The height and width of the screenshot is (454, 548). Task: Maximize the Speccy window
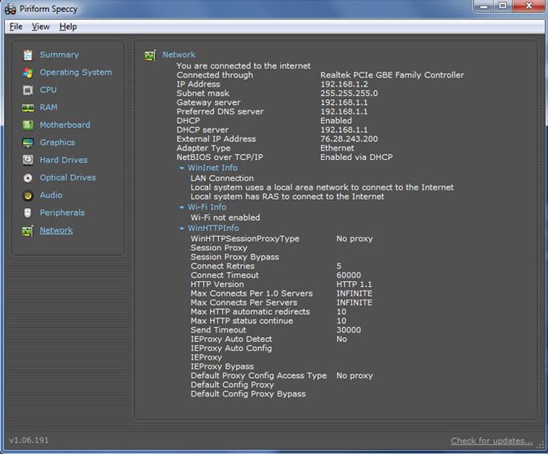[x=502, y=6]
